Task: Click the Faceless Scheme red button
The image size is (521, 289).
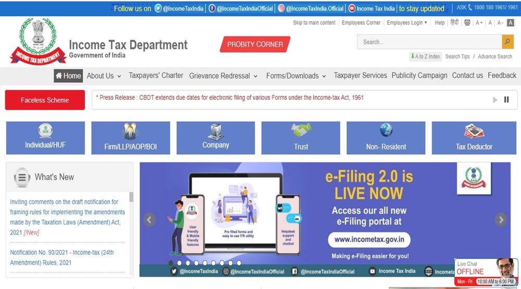Action: pyautogui.click(x=45, y=100)
